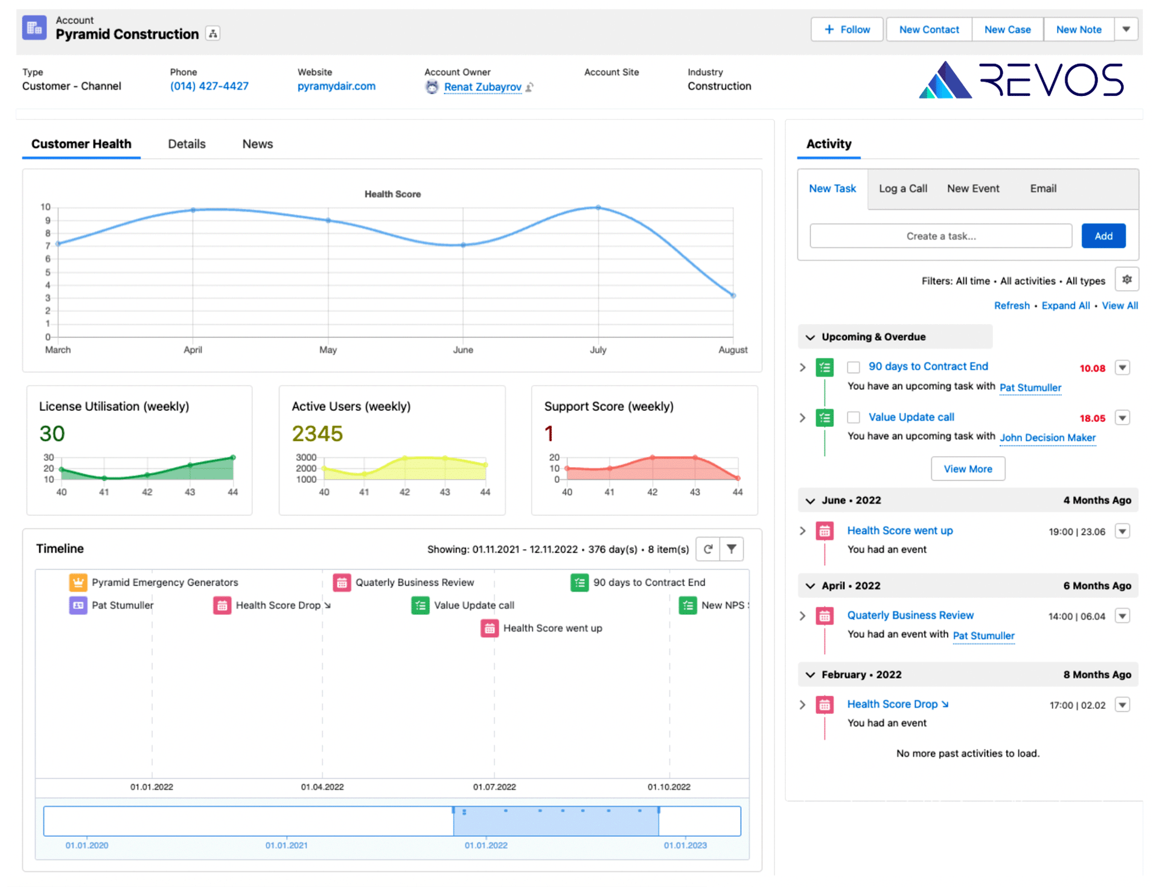1159x887 pixels.
Task: Expand the Health Score Drop event row
Action: coord(802,705)
